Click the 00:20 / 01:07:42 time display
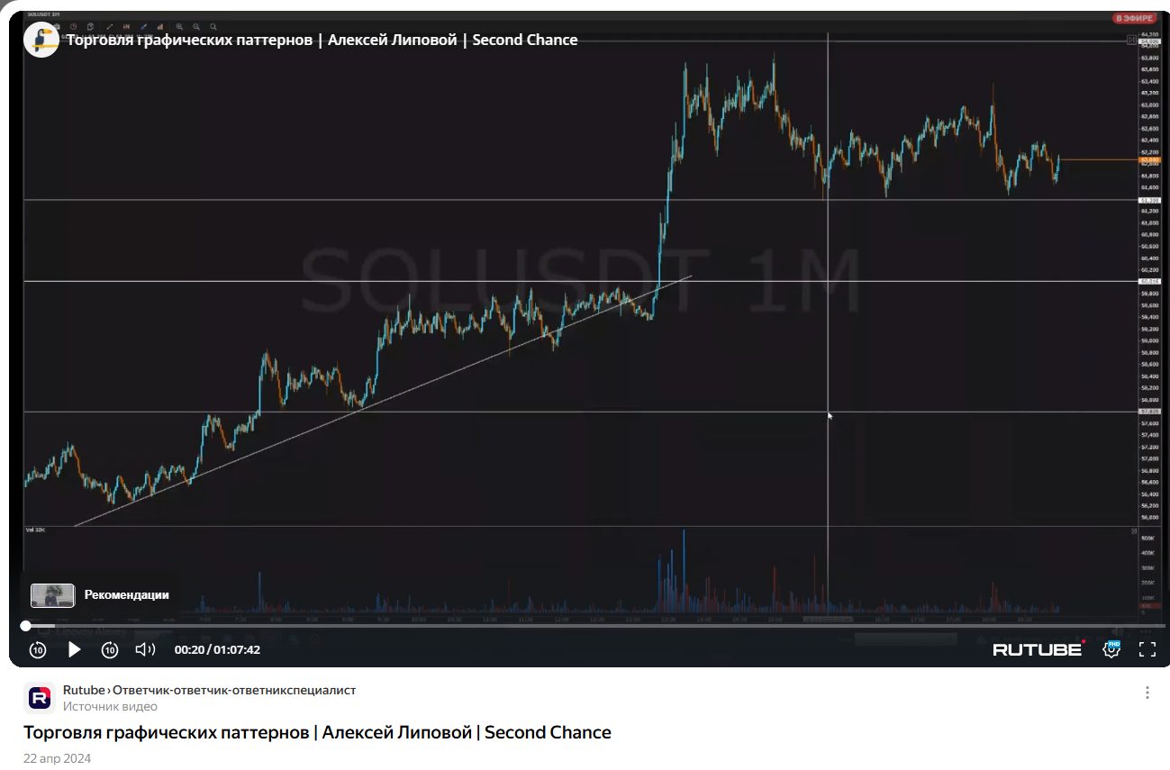Image resolution: width=1170 pixels, height=770 pixels. pyautogui.click(x=217, y=649)
